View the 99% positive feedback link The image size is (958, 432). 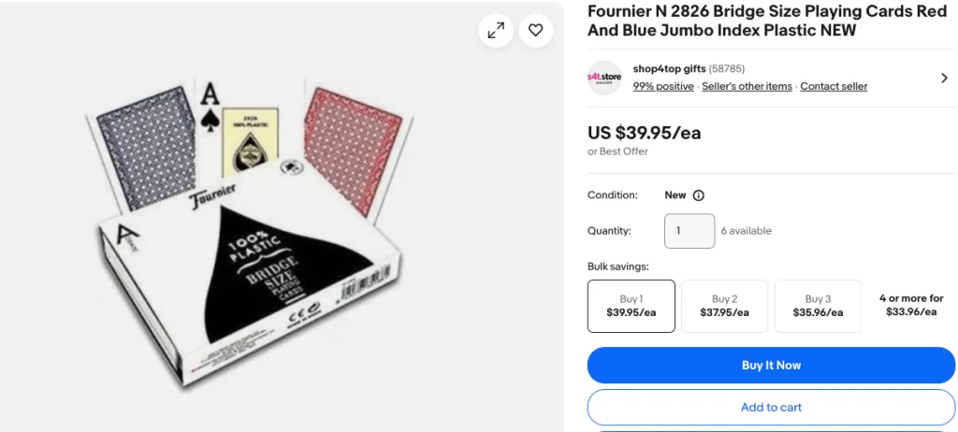click(x=663, y=86)
